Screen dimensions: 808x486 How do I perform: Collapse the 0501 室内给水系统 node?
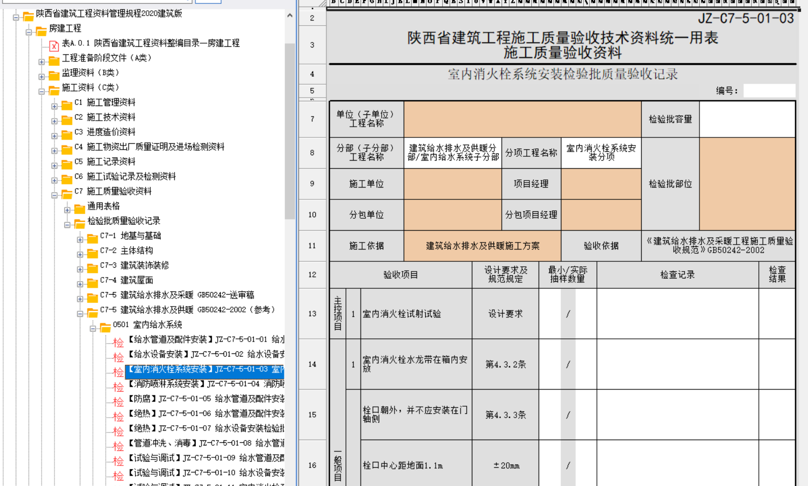tap(93, 328)
